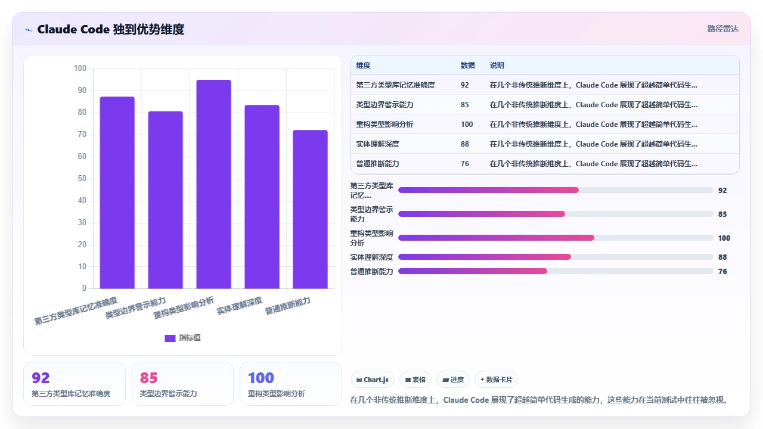
Task: Click x-axis label 普通推断能力
Action: tap(287, 306)
